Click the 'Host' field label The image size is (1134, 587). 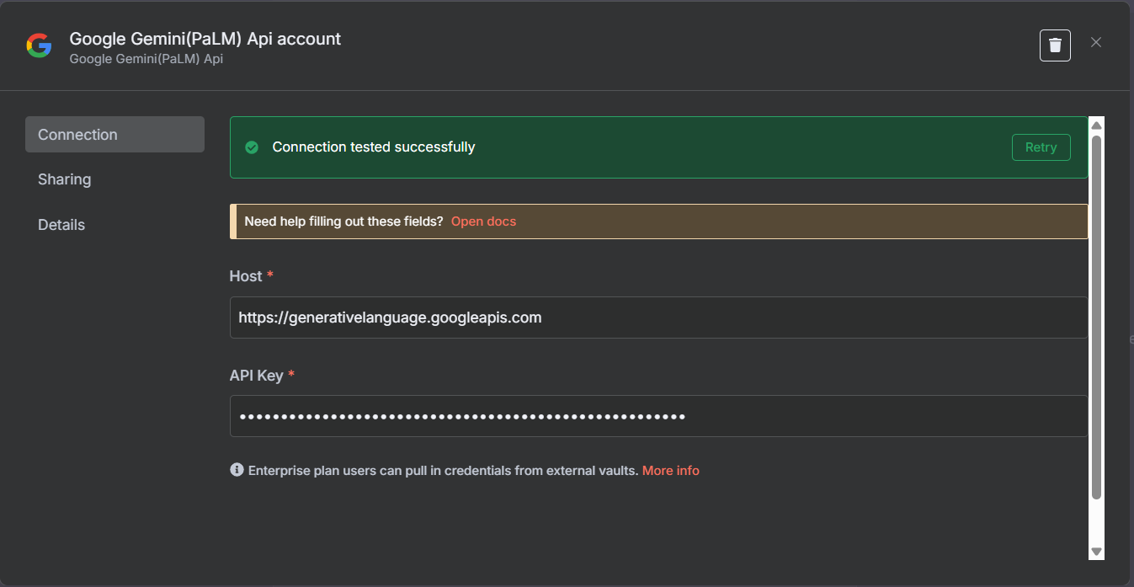[x=246, y=276]
